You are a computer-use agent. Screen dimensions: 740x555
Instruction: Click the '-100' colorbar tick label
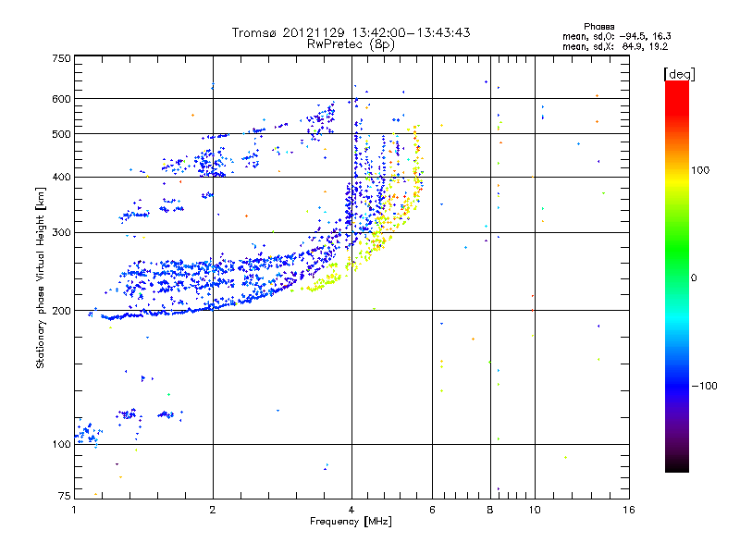(x=705, y=386)
